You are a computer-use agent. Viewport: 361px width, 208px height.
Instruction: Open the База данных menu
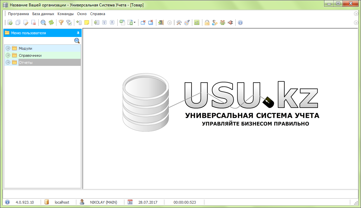(x=43, y=14)
